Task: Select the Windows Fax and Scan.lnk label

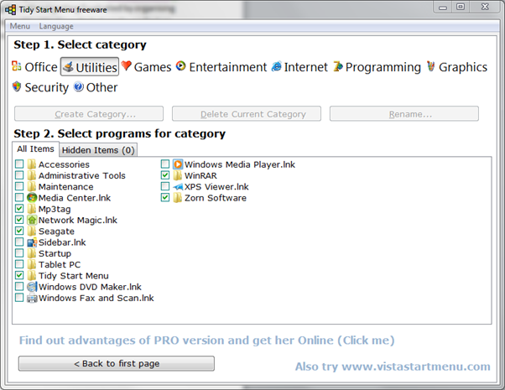Action: click(96, 298)
